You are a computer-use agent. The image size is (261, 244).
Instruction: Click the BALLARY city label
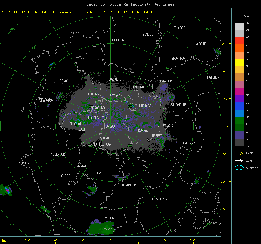189,143
